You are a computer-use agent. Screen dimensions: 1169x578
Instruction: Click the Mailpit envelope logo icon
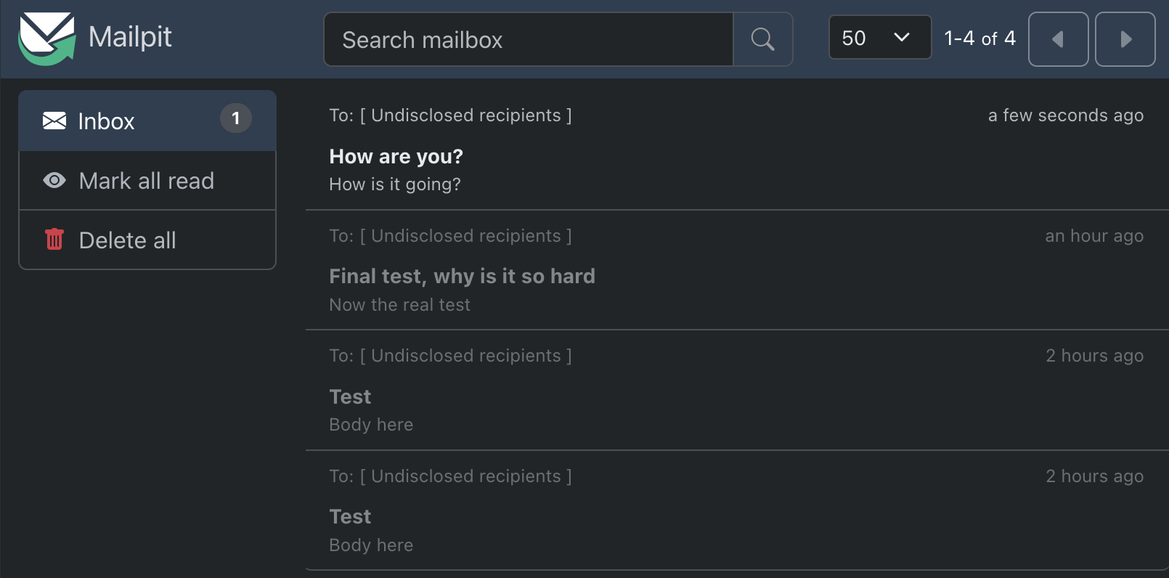point(46,35)
